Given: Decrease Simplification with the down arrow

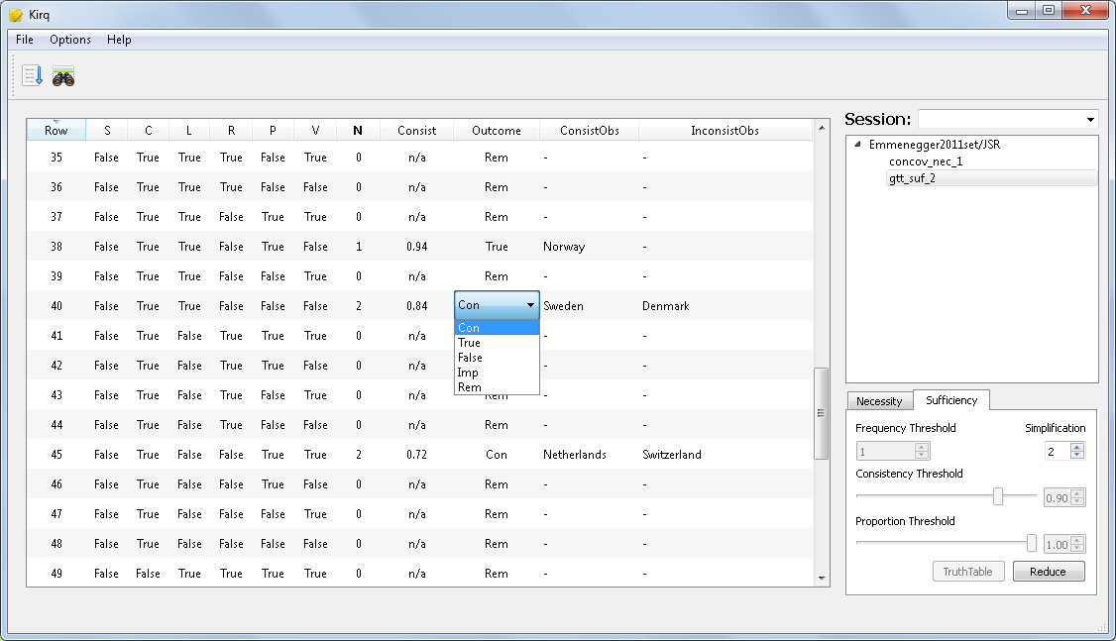Looking at the screenshot, I should pyautogui.click(x=1078, y=456).
